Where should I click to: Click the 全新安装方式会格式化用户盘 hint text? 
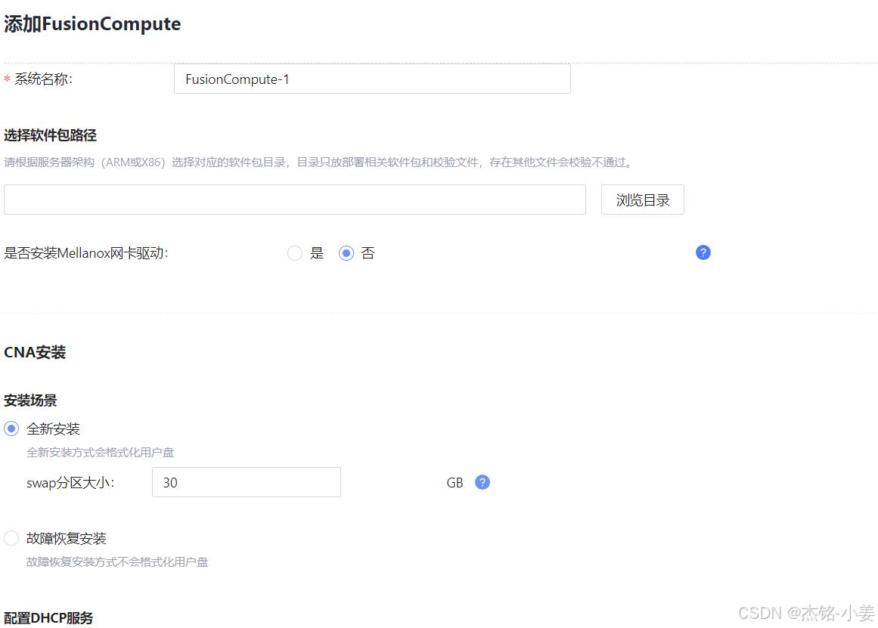click(101, 452)
